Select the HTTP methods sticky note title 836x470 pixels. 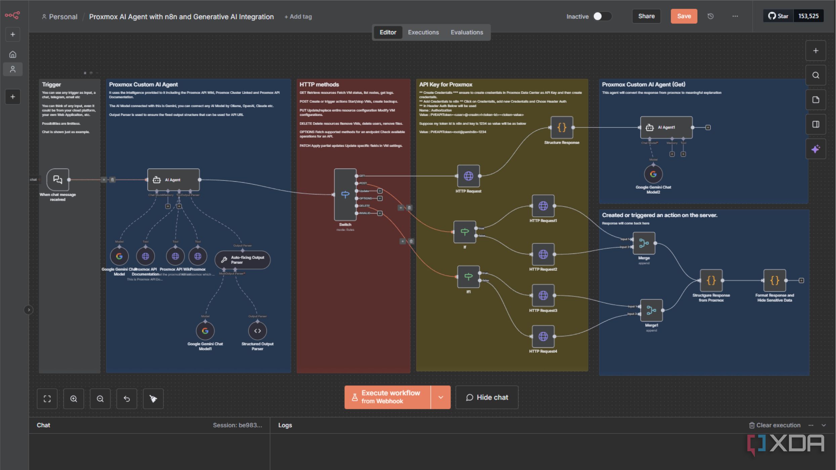(319, 84)
